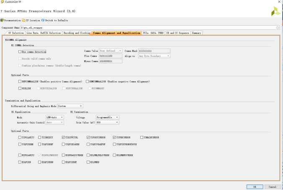This screenshot has height=190, width=283.
Task: Click the Cancel button
Action: click(273, 187)
